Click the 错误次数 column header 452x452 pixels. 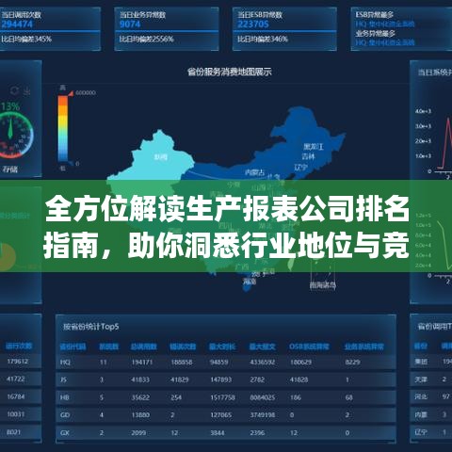[x=183, y=347]
